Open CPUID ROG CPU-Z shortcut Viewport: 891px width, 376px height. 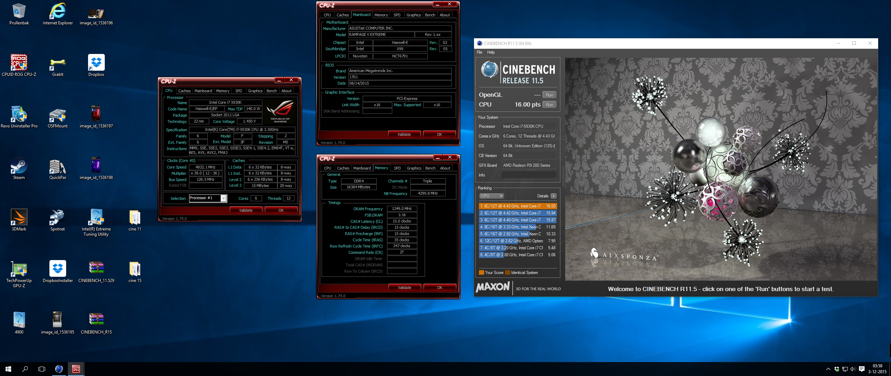[x=19, y=65]
